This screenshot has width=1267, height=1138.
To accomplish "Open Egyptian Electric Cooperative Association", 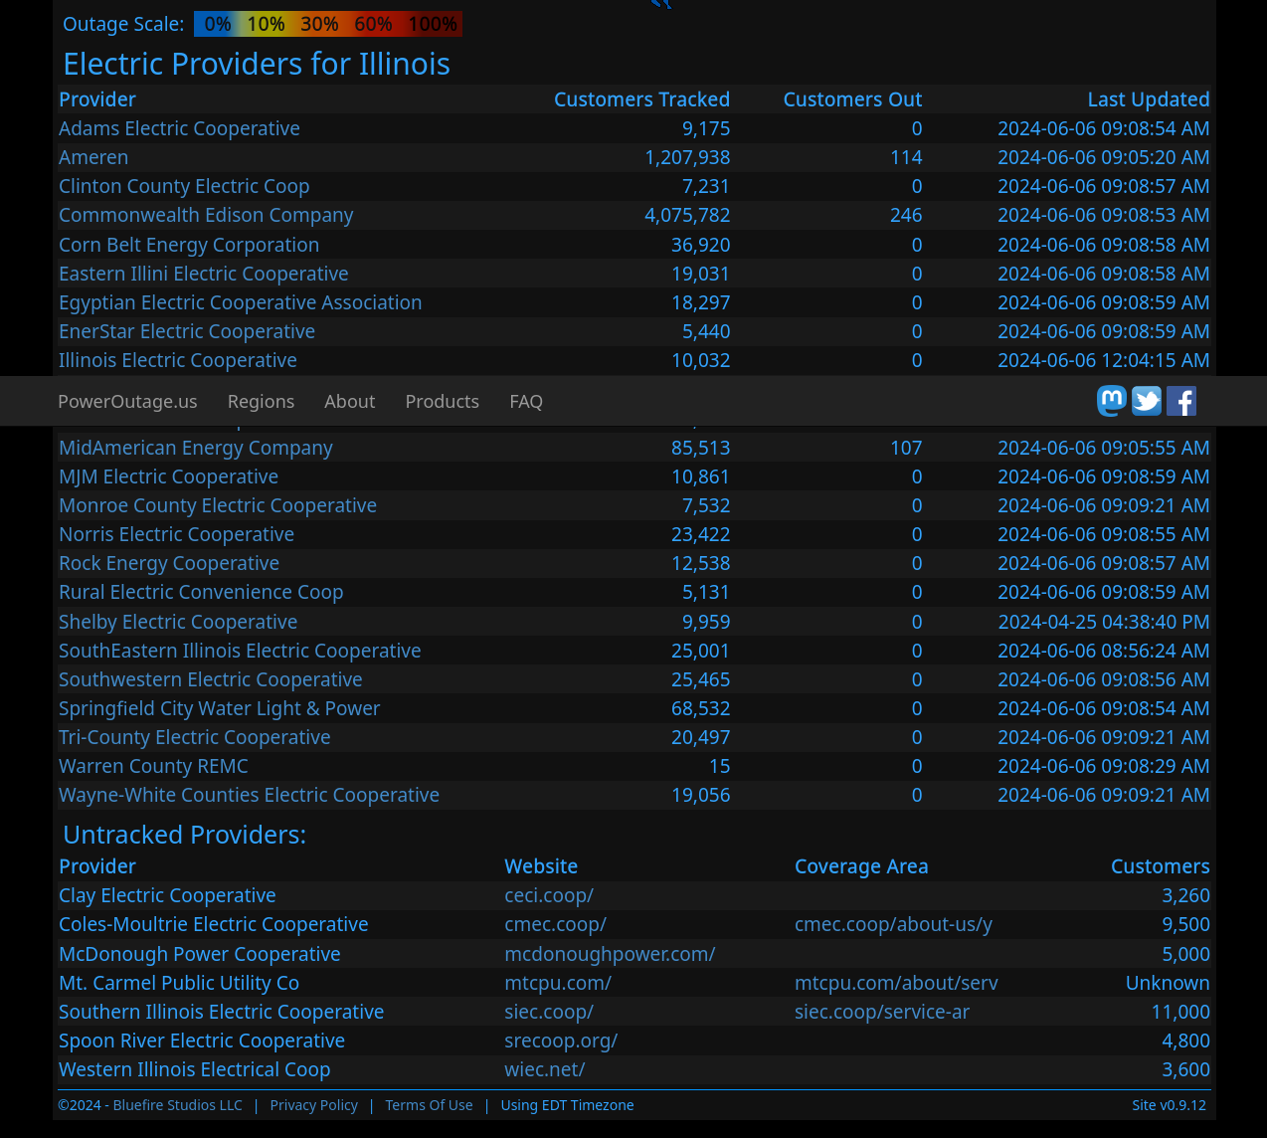I will coord(241,302).
